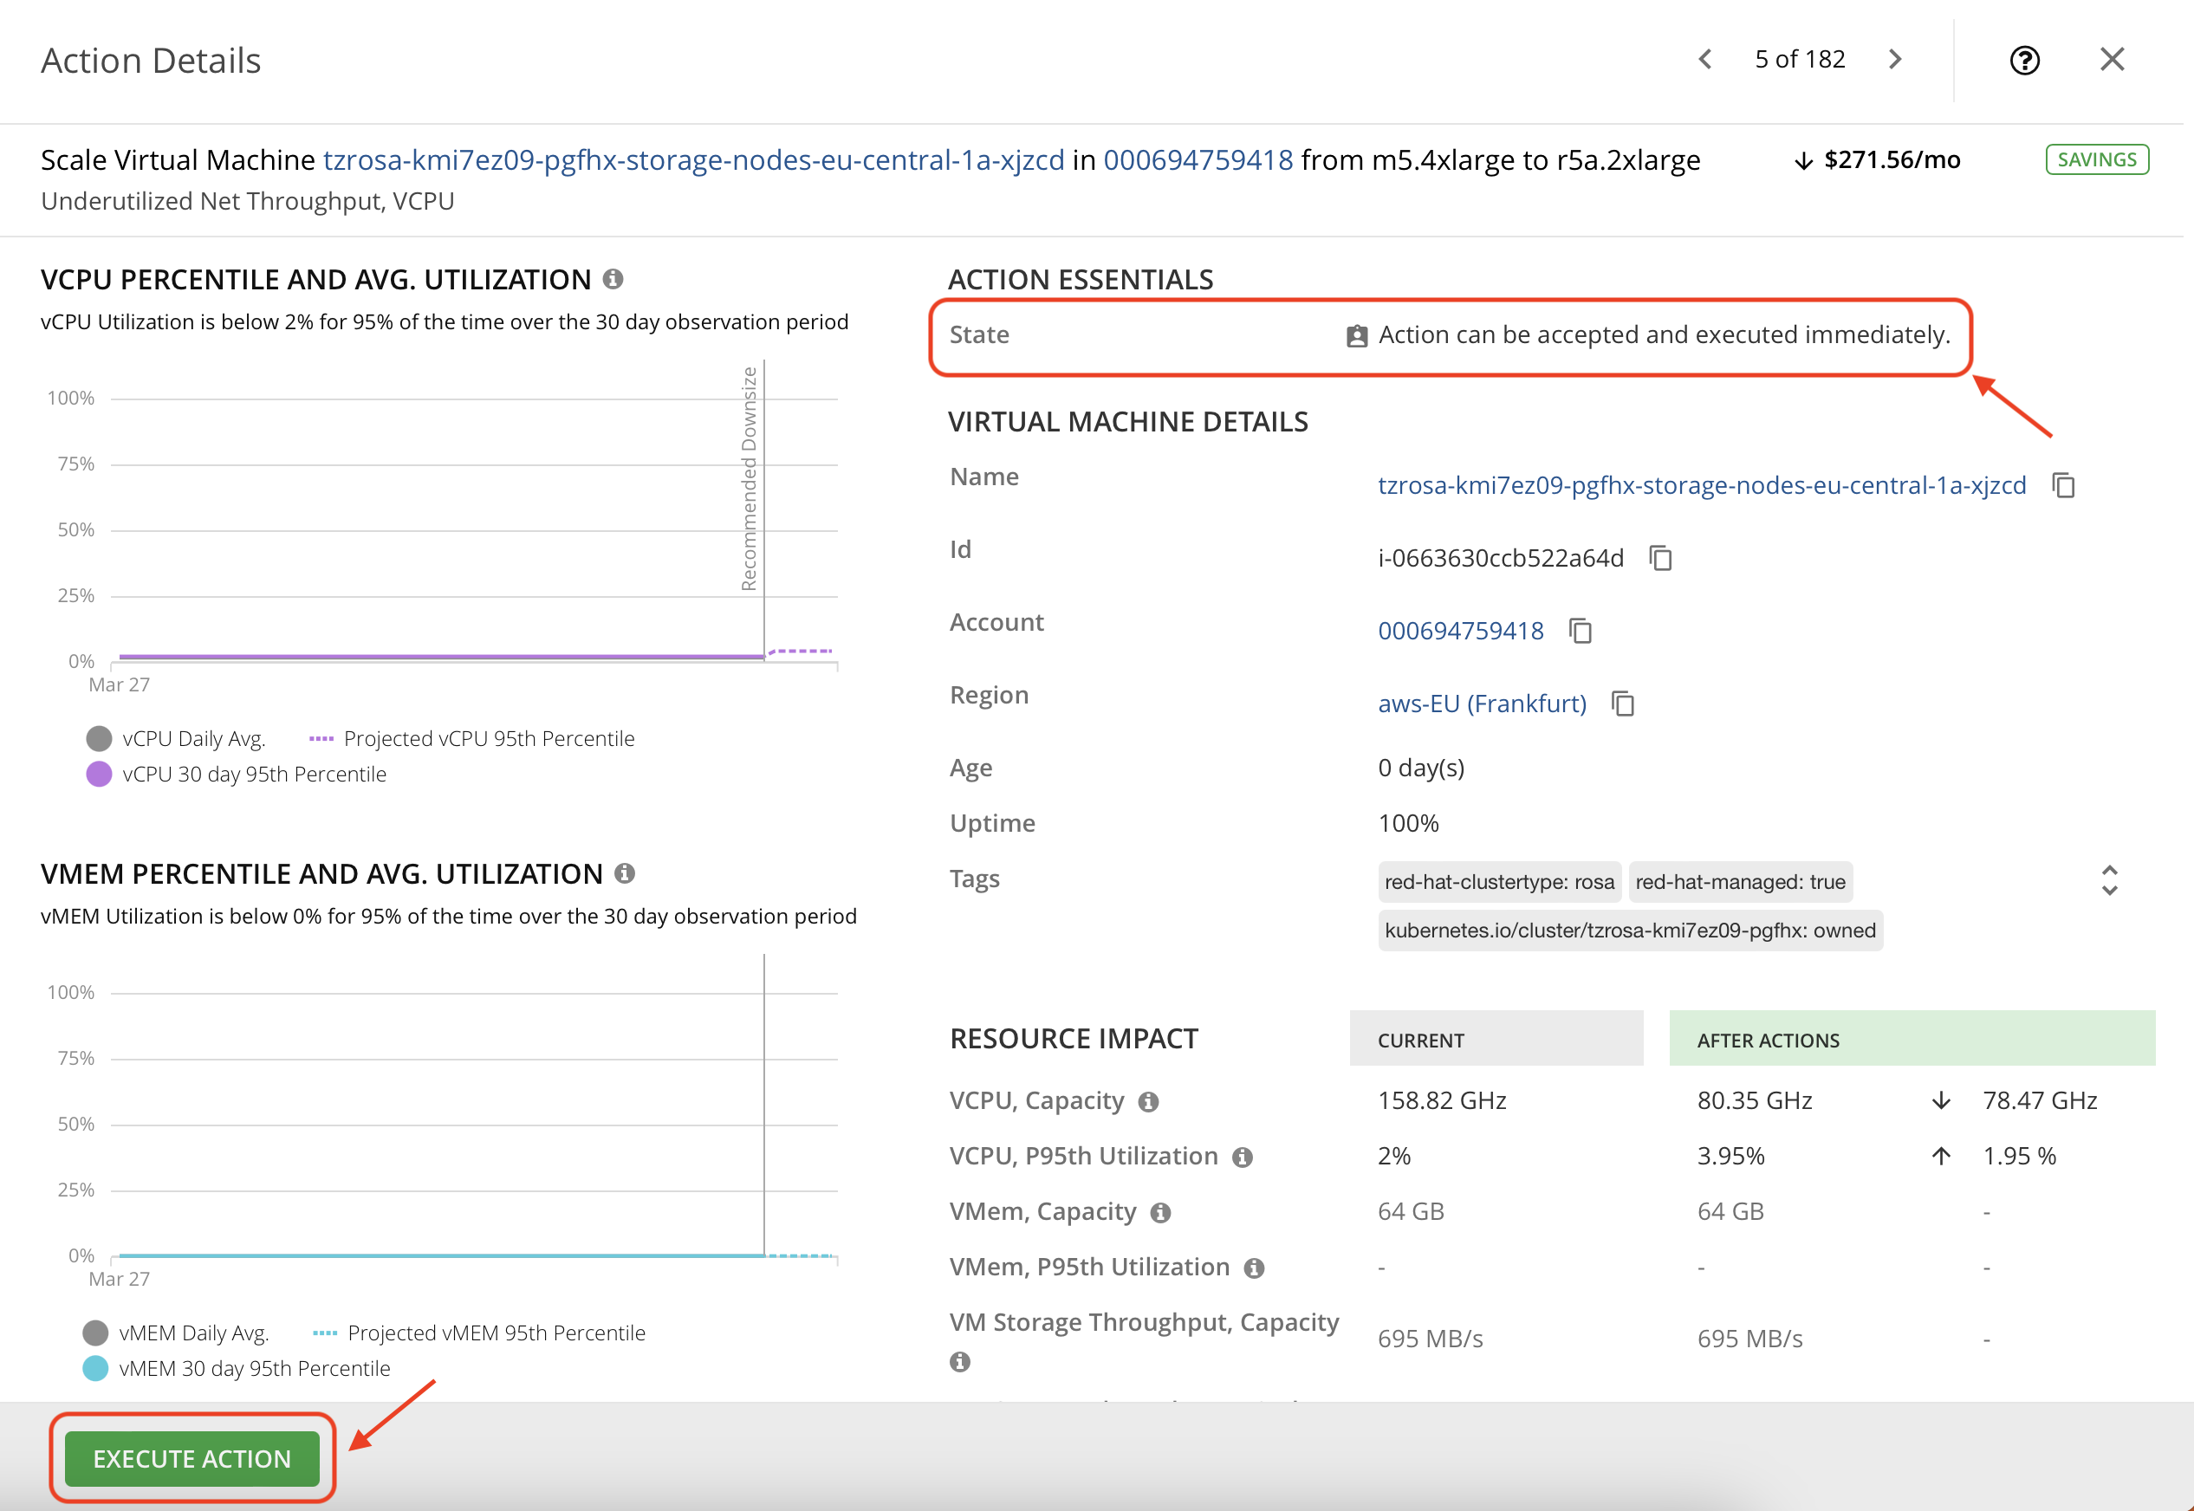Viewport: 2194px width, 1511px height.
Task: Go to next action with right chevron
Action: point(1895,60)
